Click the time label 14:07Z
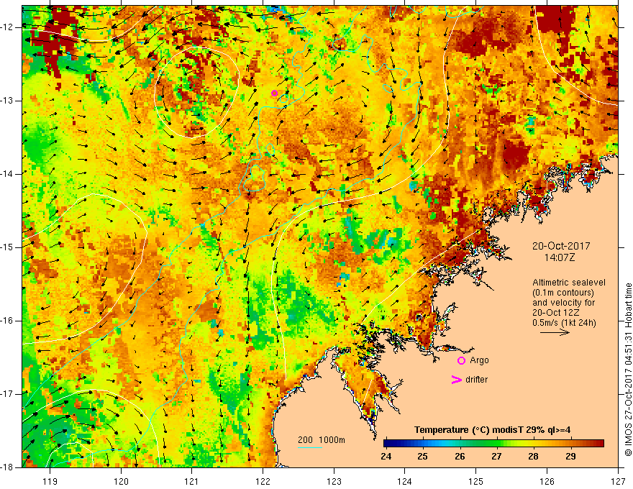633x489 pixels. point(559,257)
